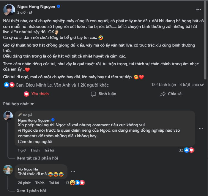Toggle Thích on Ho Ngoc Ha's comment

[40, 183]
